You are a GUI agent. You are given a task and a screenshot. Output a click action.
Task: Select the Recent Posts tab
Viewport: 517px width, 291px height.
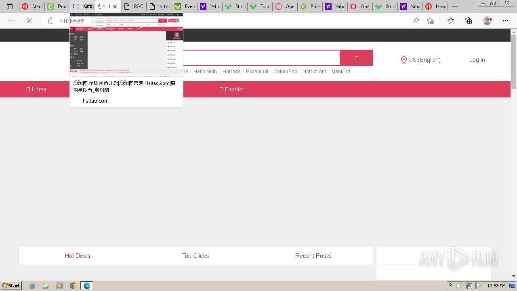313,256
